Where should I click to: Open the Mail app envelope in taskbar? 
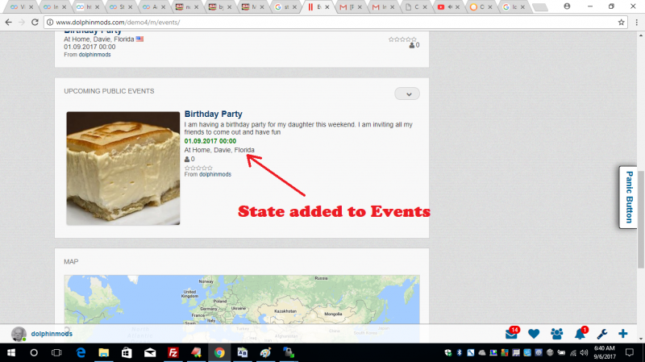pos(150,352)
